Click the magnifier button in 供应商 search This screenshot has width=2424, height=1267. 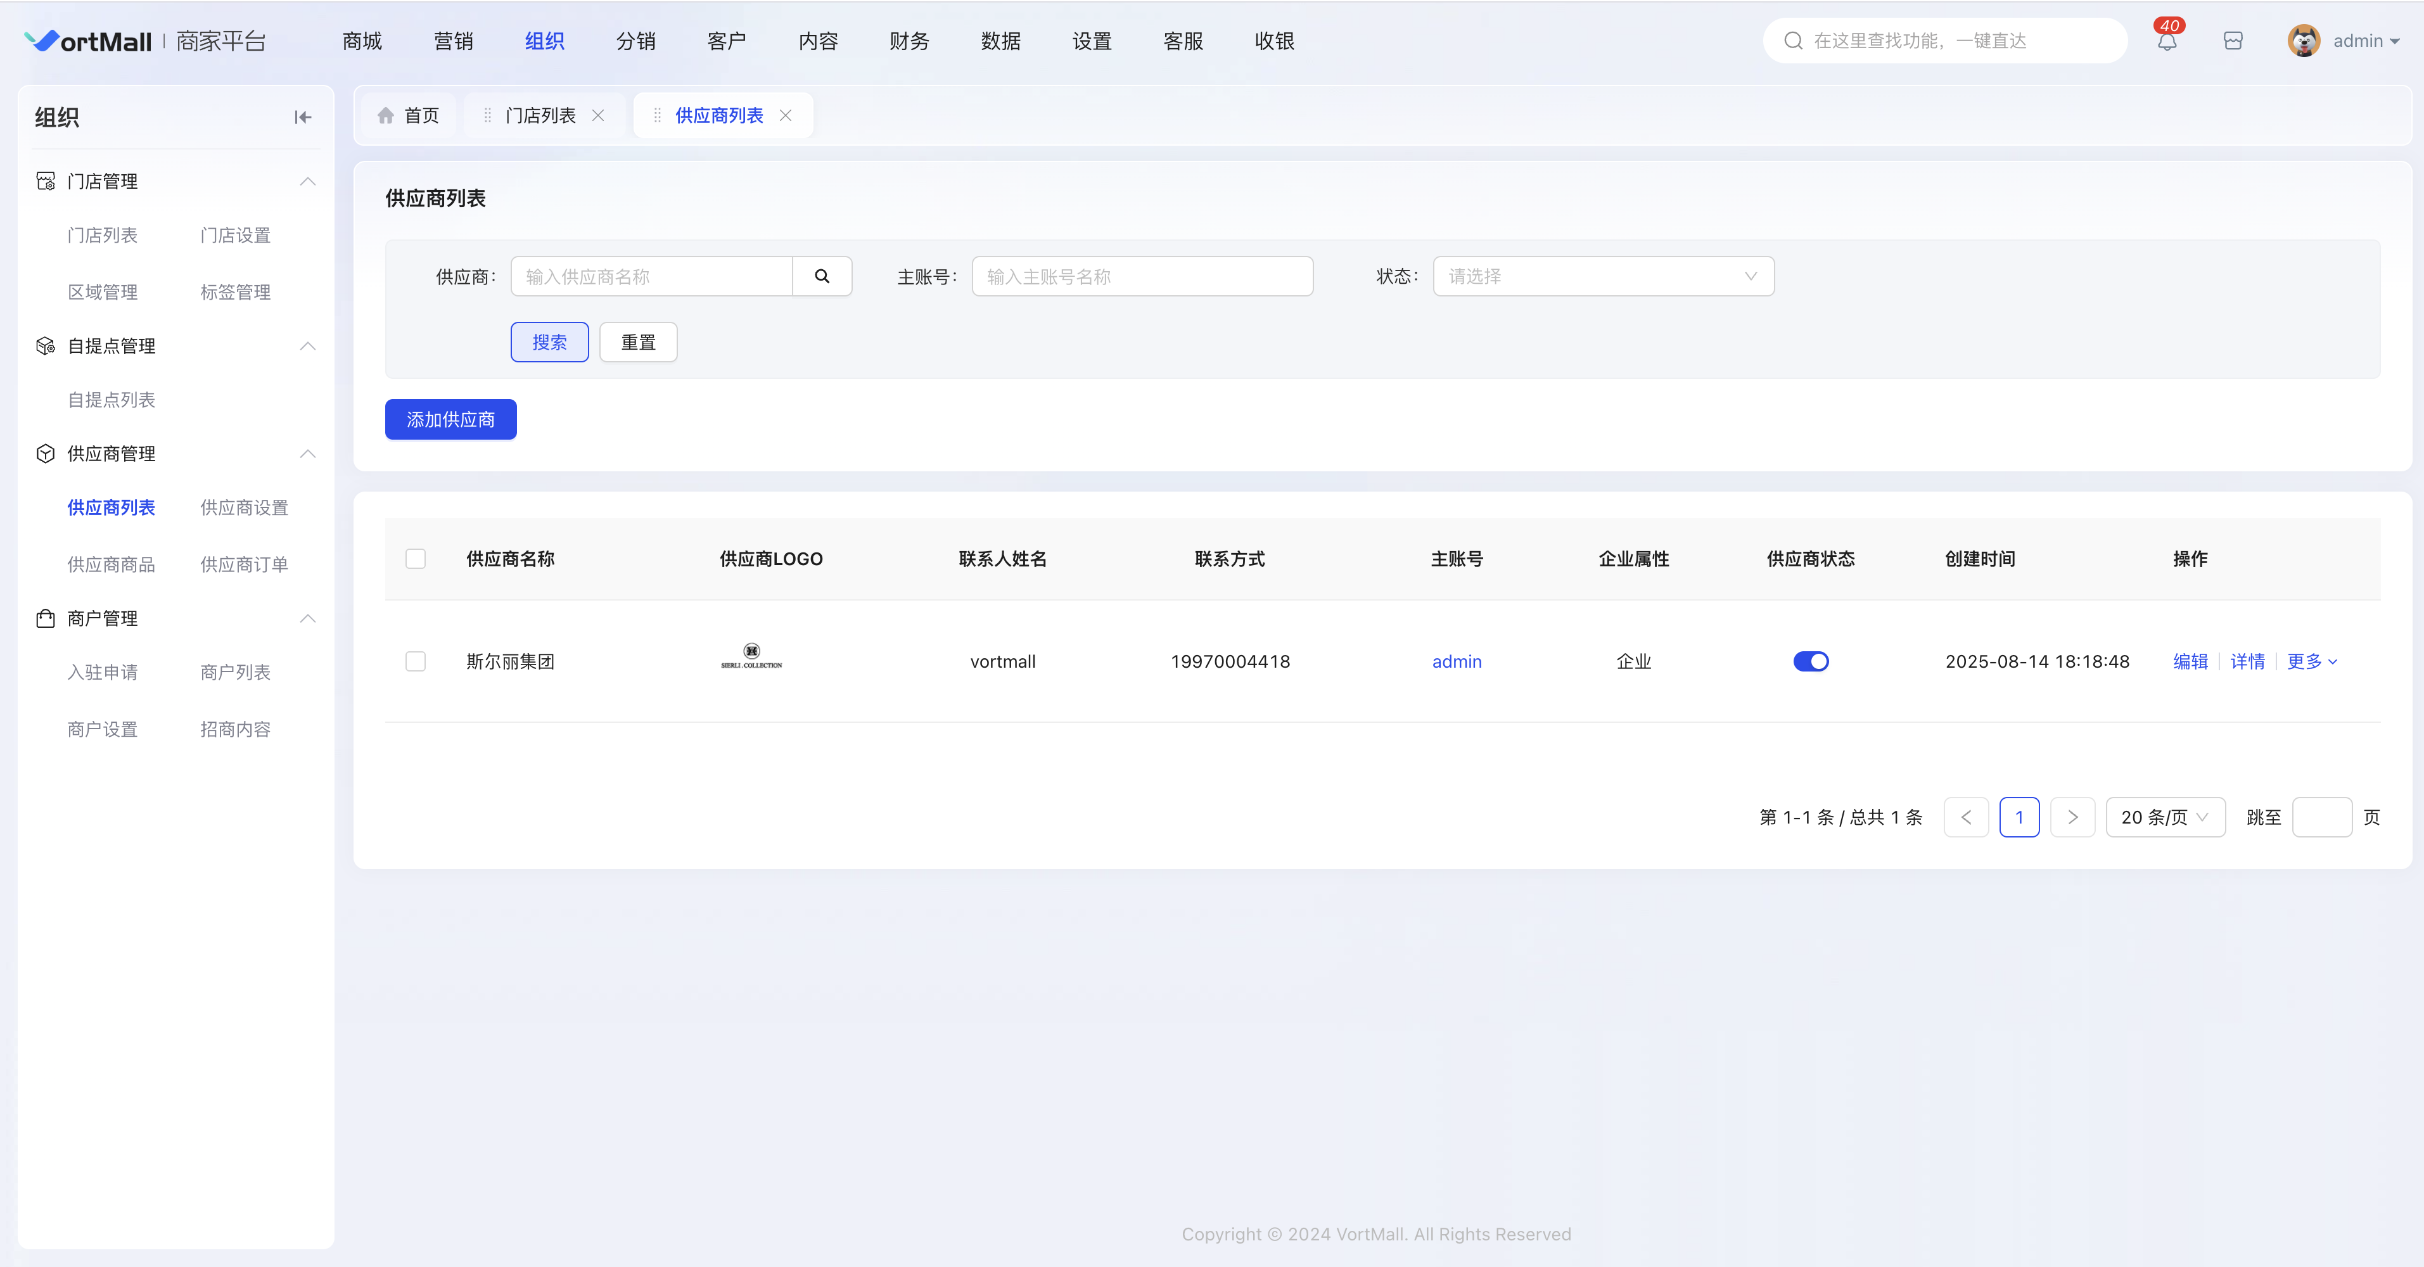[x=822, y=277]
